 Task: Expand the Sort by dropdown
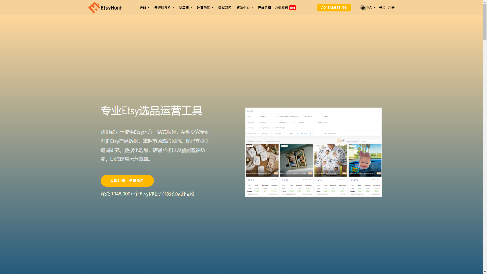click(370, 141)
